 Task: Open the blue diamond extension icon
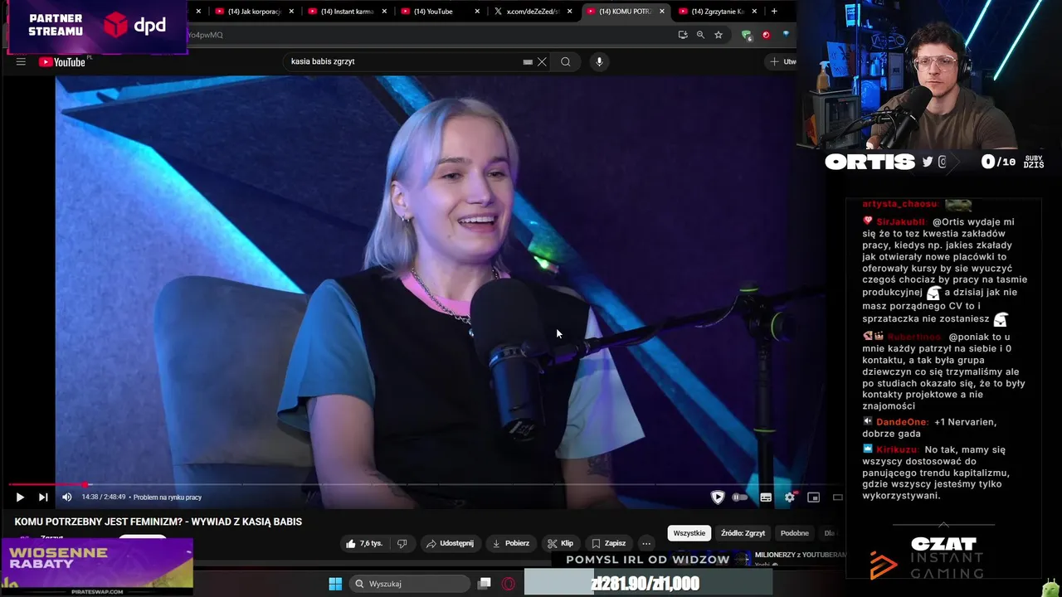785,35
